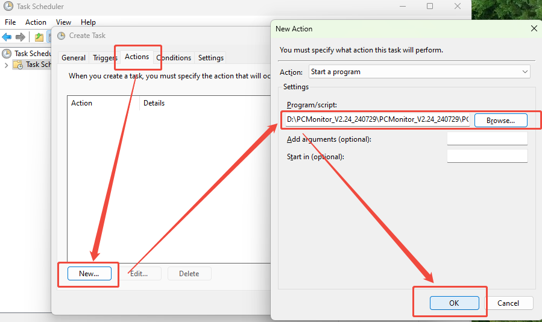Close the Task Scheduler window
Screen dimensions: 542x322
coord(458,6)
